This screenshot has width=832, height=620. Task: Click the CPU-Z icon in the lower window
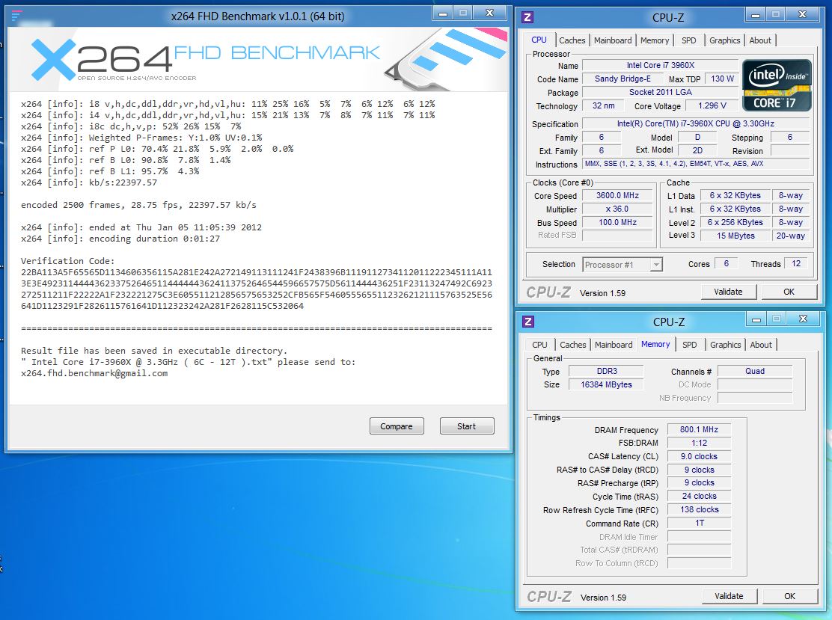click(x=527, y=322)
